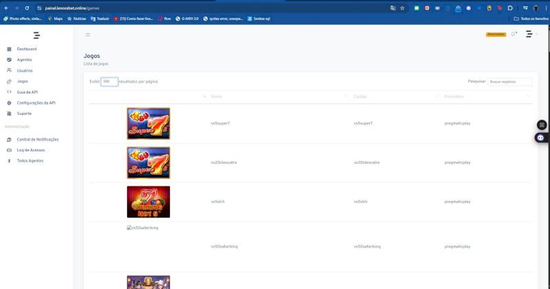The image size is (550, 289).
Task: Click the yellow Revendedor badge
Action: 496,34
